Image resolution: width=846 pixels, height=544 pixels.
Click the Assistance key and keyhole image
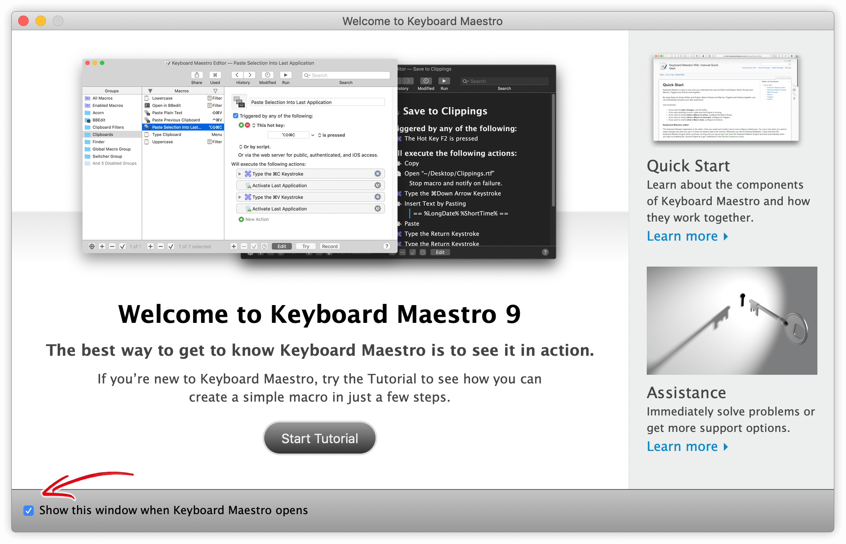click(x=732, y=321)
